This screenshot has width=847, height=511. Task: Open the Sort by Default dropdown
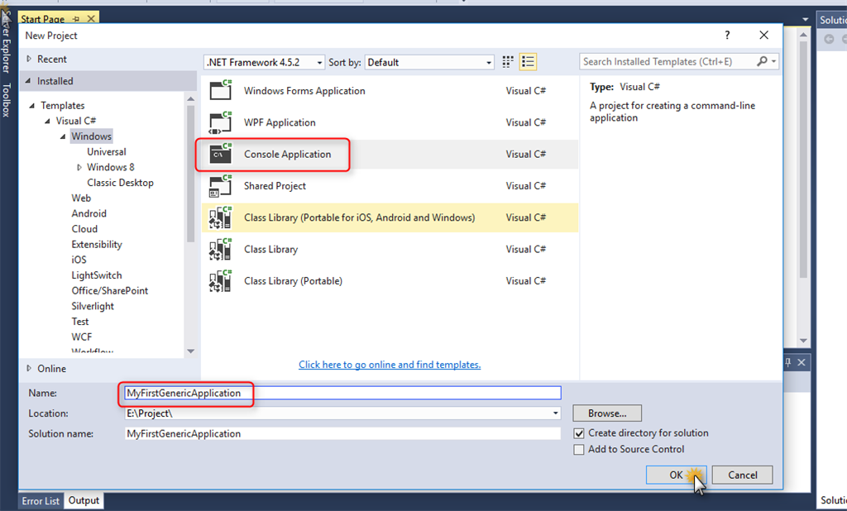coord(489,63)
